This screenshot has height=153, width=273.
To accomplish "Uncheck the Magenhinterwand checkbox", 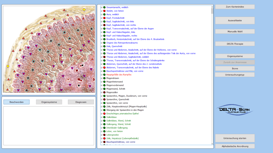I will [x=102, y=82].
